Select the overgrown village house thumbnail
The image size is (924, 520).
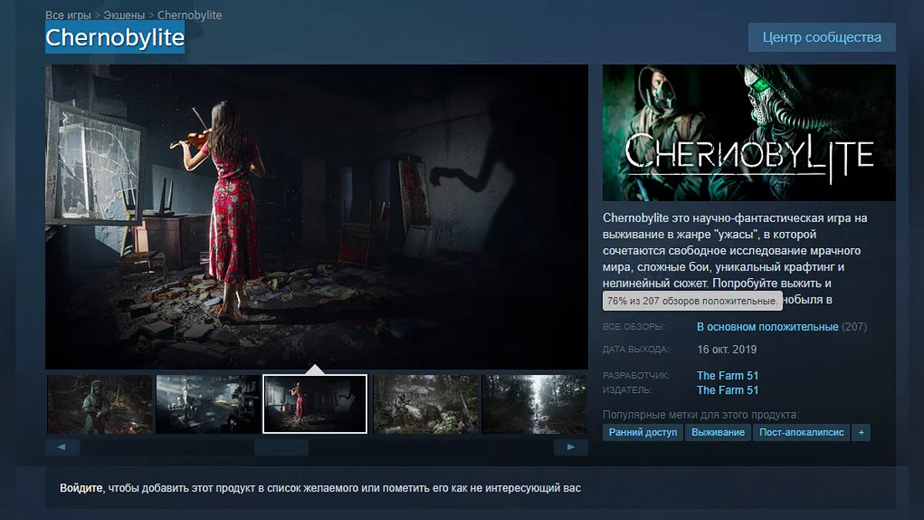tap(425, 404)
